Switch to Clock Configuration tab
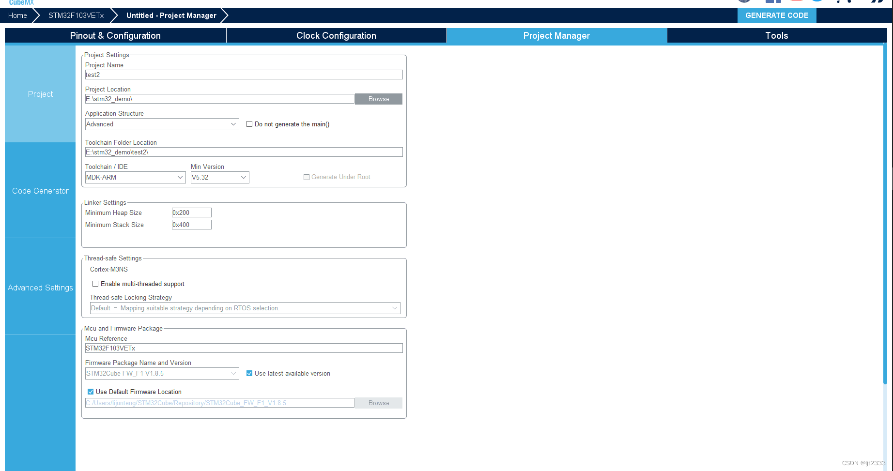 pos(336,35)
